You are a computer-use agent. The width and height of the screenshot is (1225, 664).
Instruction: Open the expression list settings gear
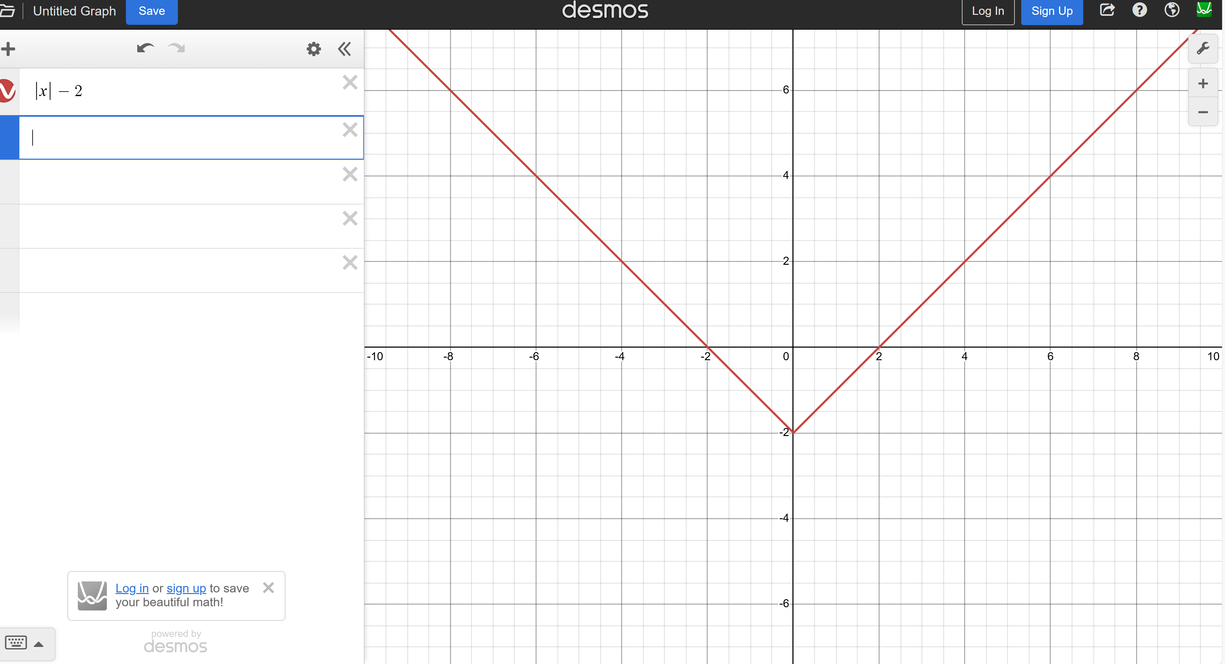314,48
